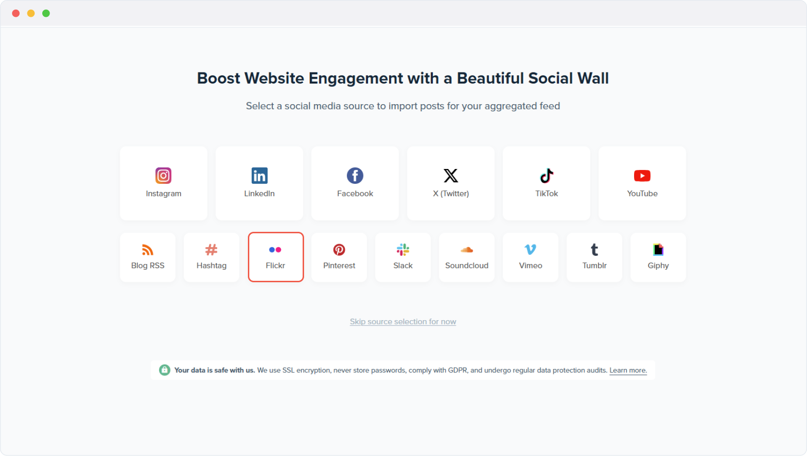Click the yellow minimize window button
807x456 pixels.
(31, 13)
